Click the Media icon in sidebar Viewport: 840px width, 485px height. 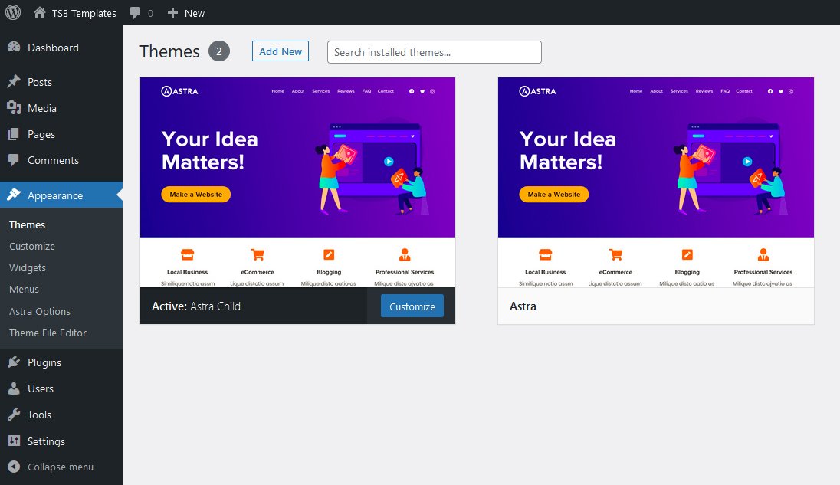(14, 107)
